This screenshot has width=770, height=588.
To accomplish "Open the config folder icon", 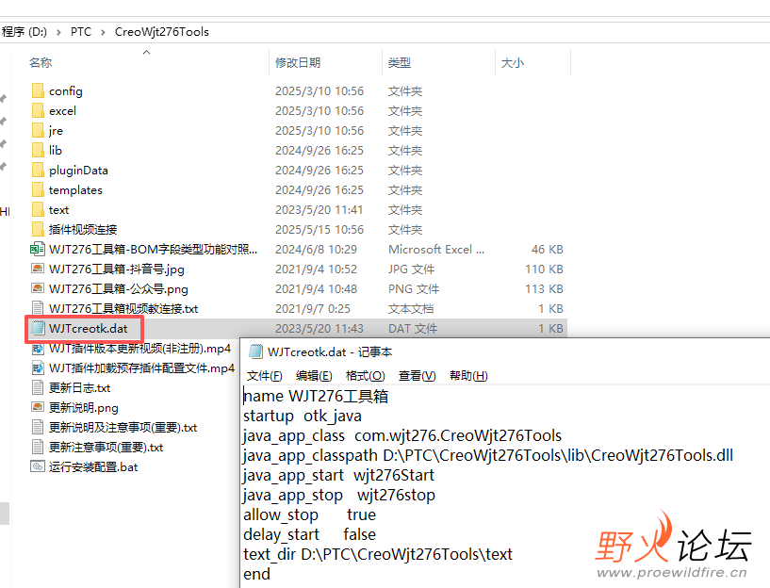I will 38,90.
